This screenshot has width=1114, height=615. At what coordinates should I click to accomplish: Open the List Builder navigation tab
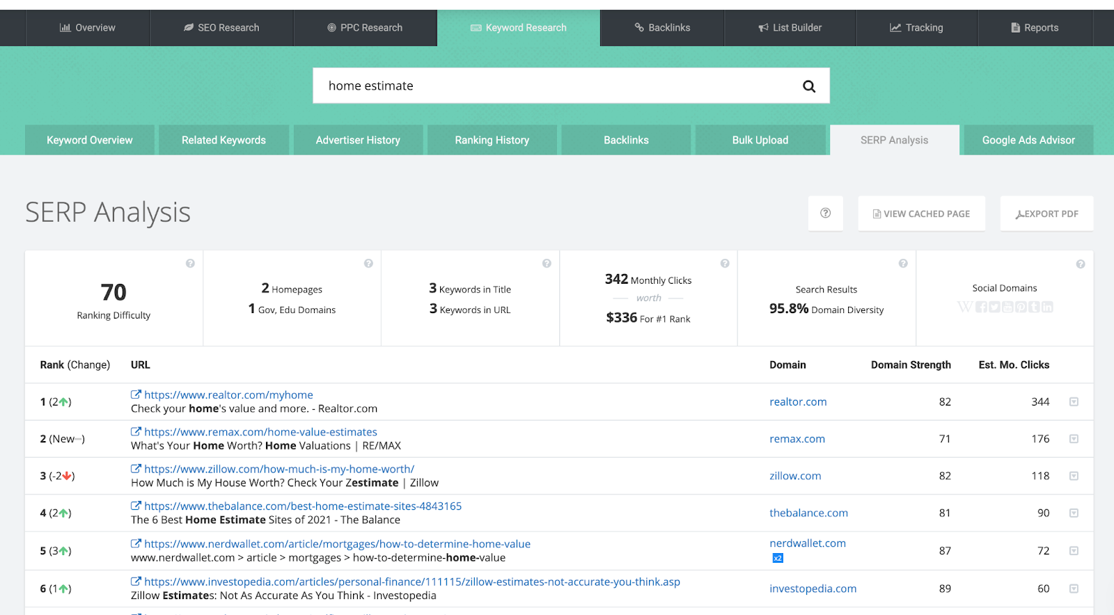pyautogui.click(x=790, y=28)
